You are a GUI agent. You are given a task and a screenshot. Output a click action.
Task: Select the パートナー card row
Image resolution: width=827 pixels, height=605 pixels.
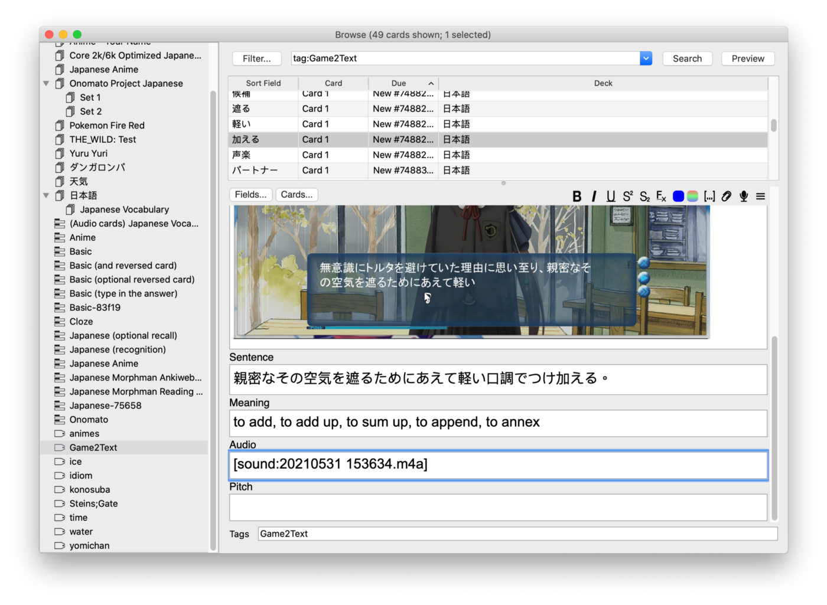coord(498,170)
